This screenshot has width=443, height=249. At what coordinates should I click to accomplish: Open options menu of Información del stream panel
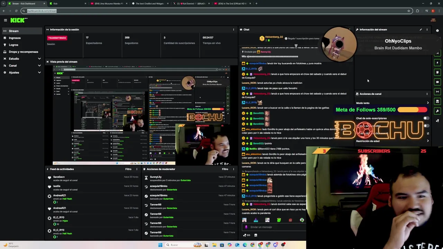[427, 29]
